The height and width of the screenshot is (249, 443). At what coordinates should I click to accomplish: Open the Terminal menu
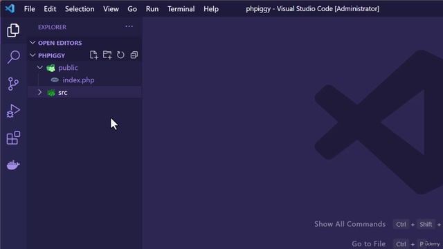click(x=181, y=9)
